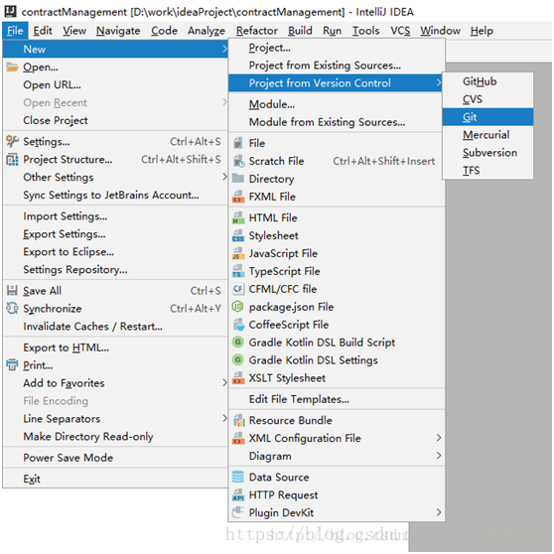Expand the New submenu arrow
This screenshot has width=554, height=554.
point(224,49)
